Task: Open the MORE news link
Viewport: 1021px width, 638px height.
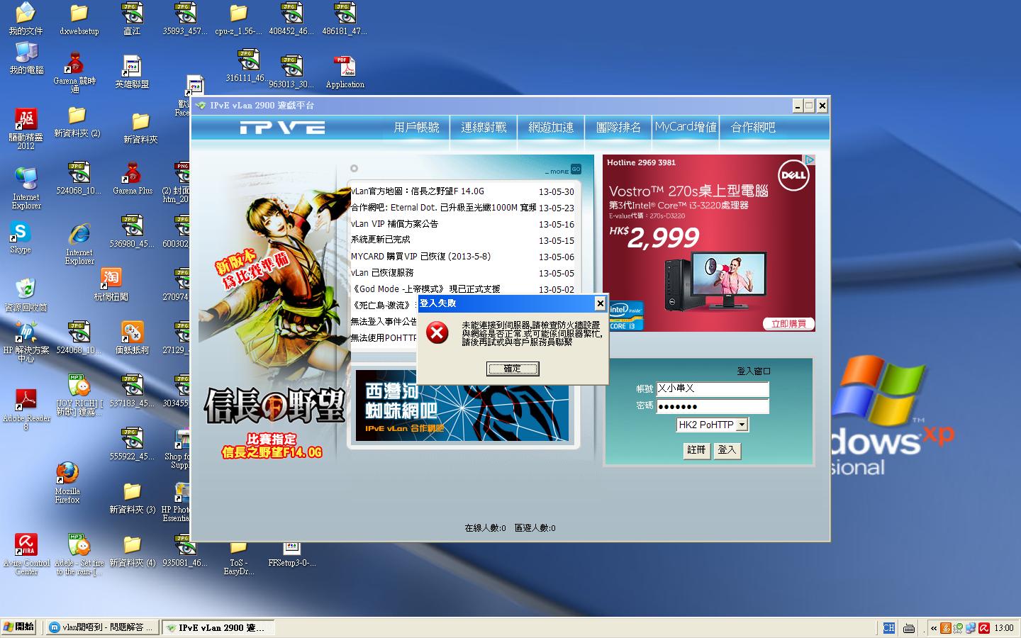Action: (562, 171)
